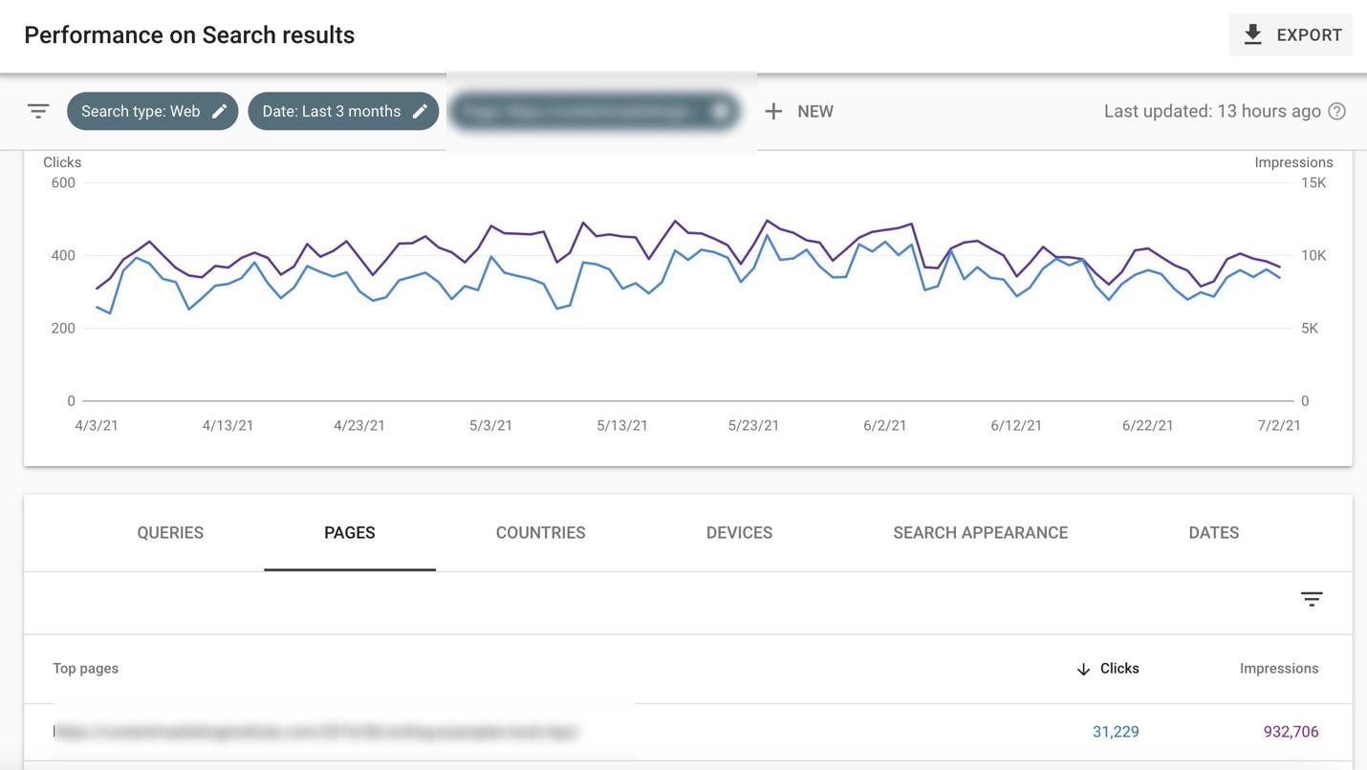Image resolution: width=1367 pixels, height=770 pixels.
Task: Click the Search type: Web chip
Action: click(152, 112)
